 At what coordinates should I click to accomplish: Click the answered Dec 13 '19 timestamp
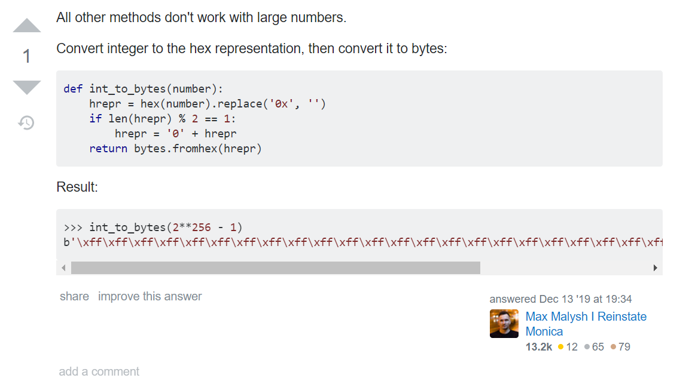(x=560, y=299)
